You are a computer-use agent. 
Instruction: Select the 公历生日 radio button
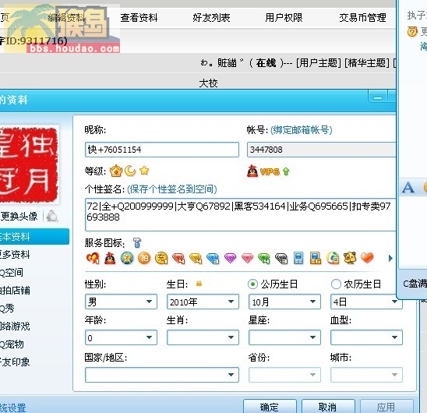coord(252,284)
